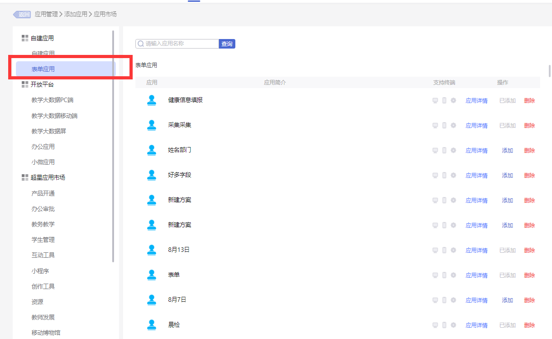552x339 pixels.
Task: Click the avatar icon of 8月7日 app
Action: click(152, 300)
